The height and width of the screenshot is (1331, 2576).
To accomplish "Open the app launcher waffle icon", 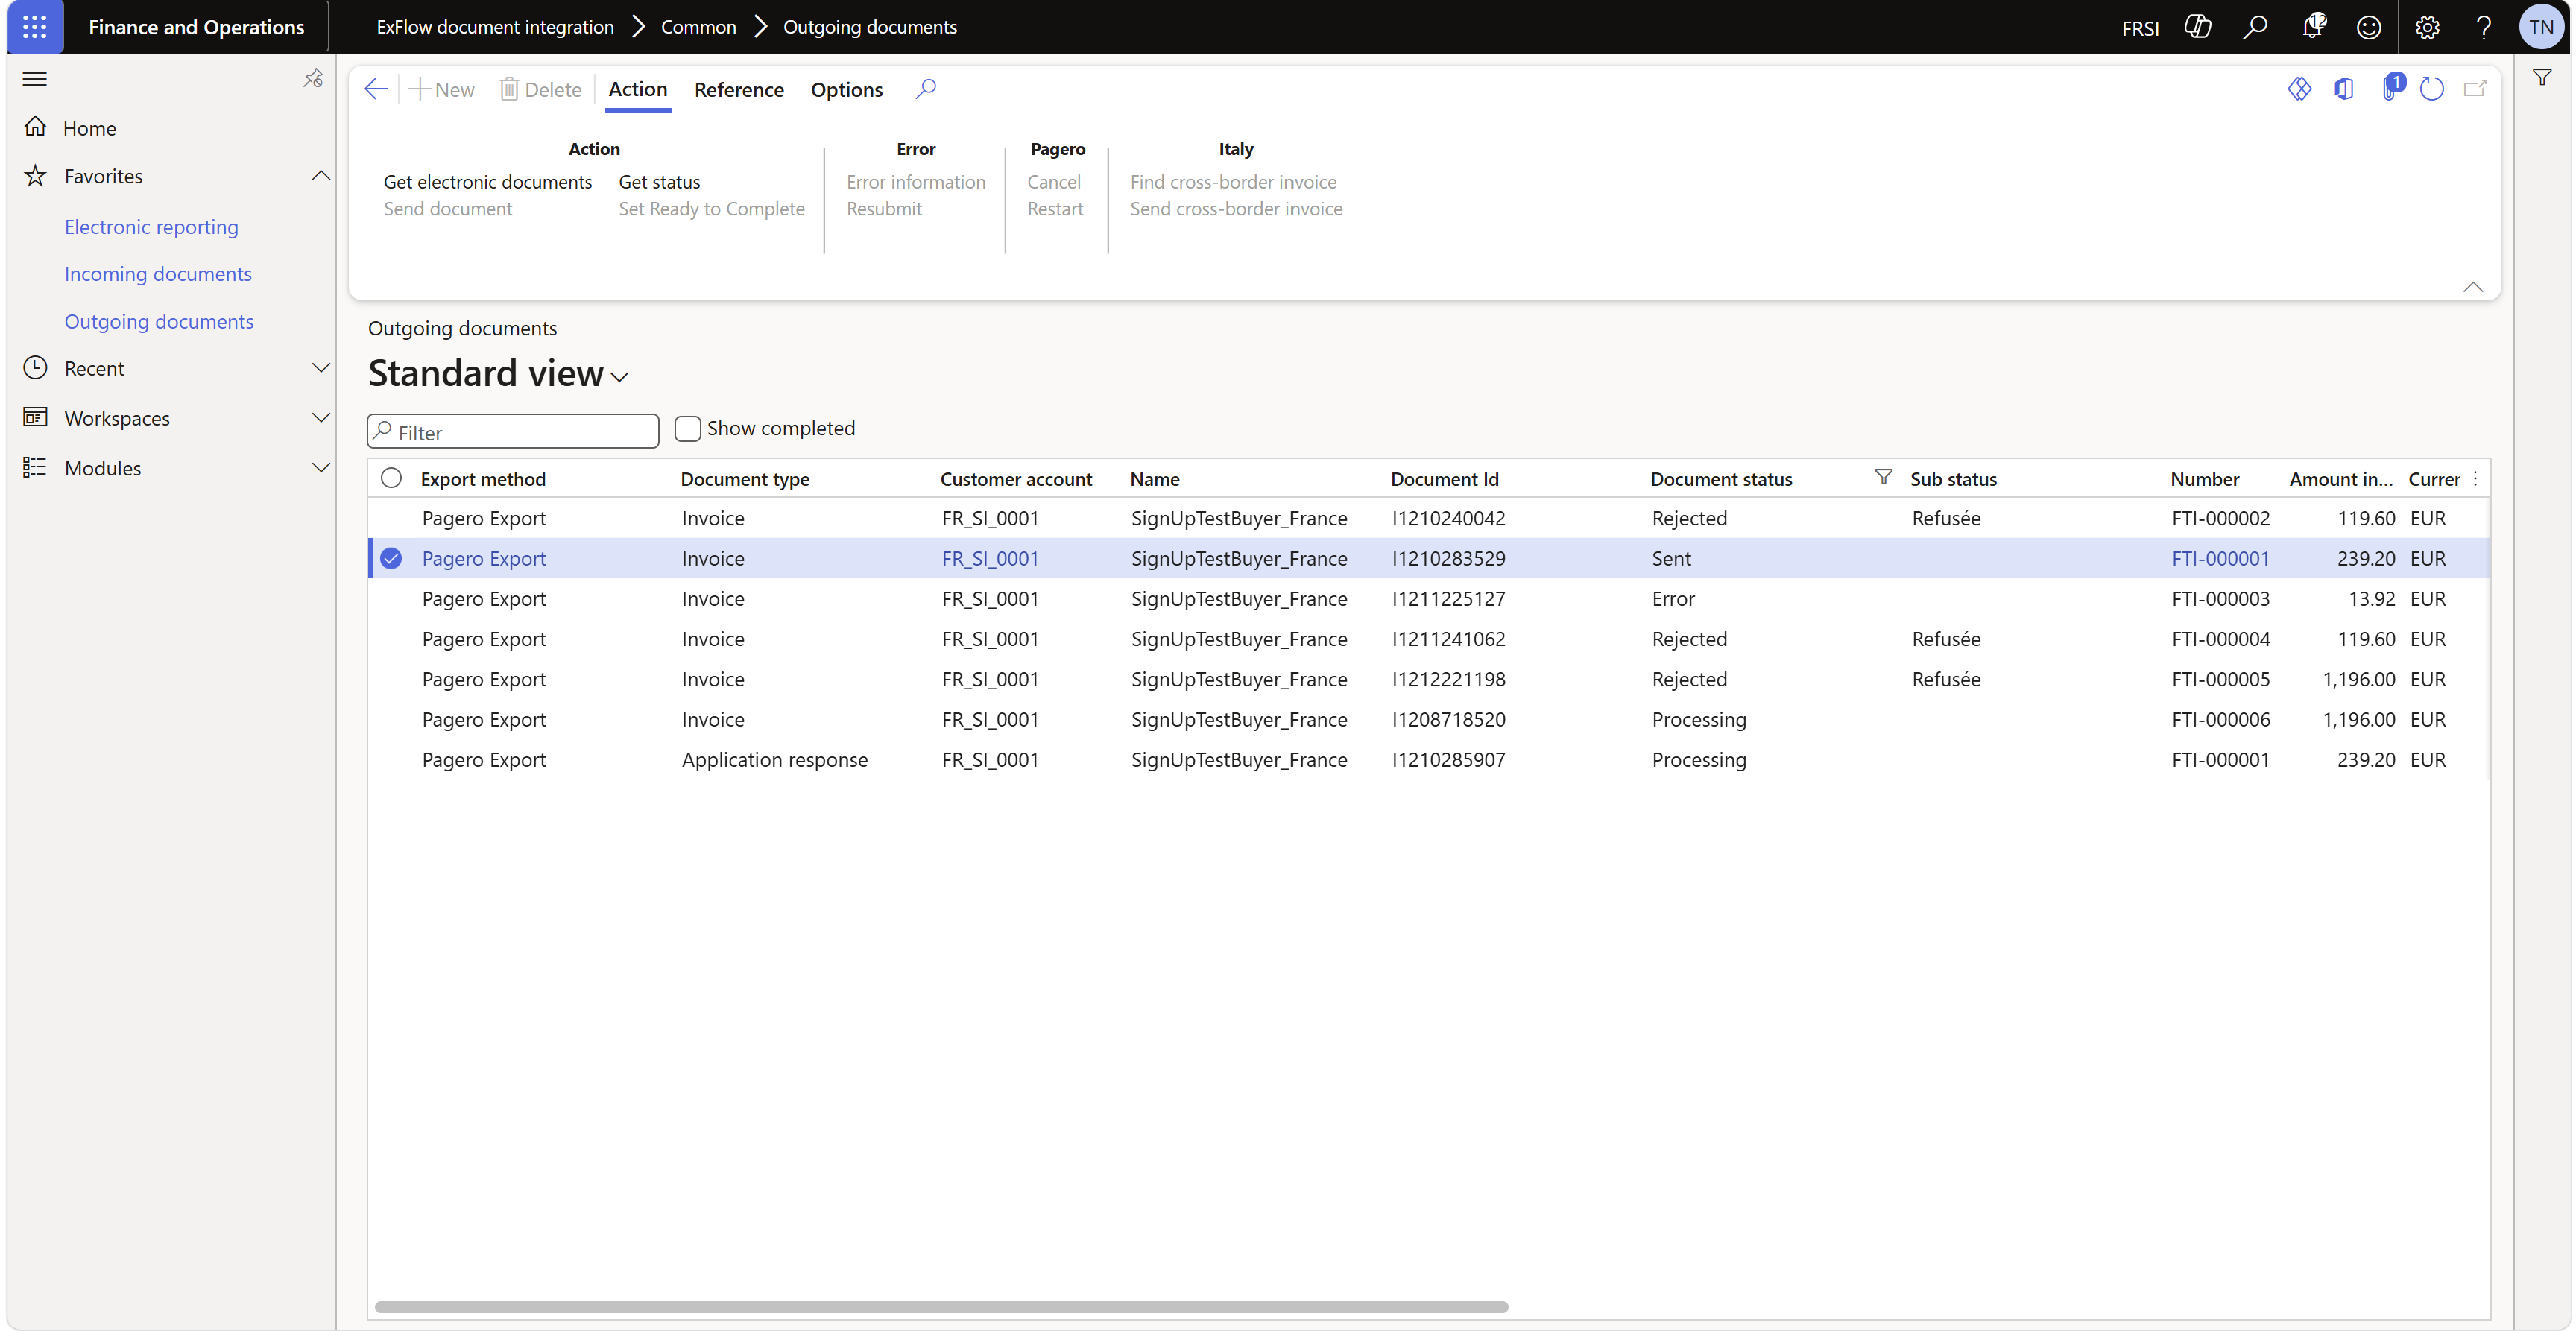I will point(35,27).
